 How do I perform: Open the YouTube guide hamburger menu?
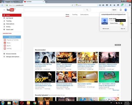click(4, 10)
